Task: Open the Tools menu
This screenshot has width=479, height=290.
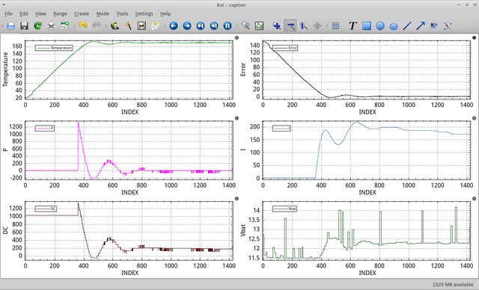Action: pos(122,13)
